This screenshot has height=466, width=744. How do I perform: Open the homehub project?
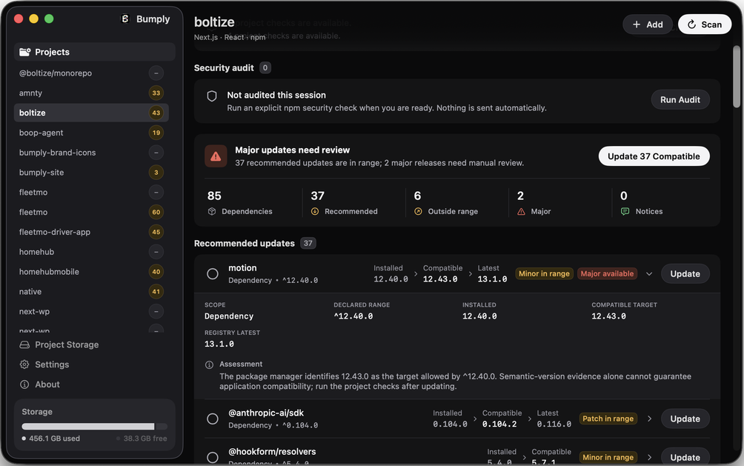point(91,252)
